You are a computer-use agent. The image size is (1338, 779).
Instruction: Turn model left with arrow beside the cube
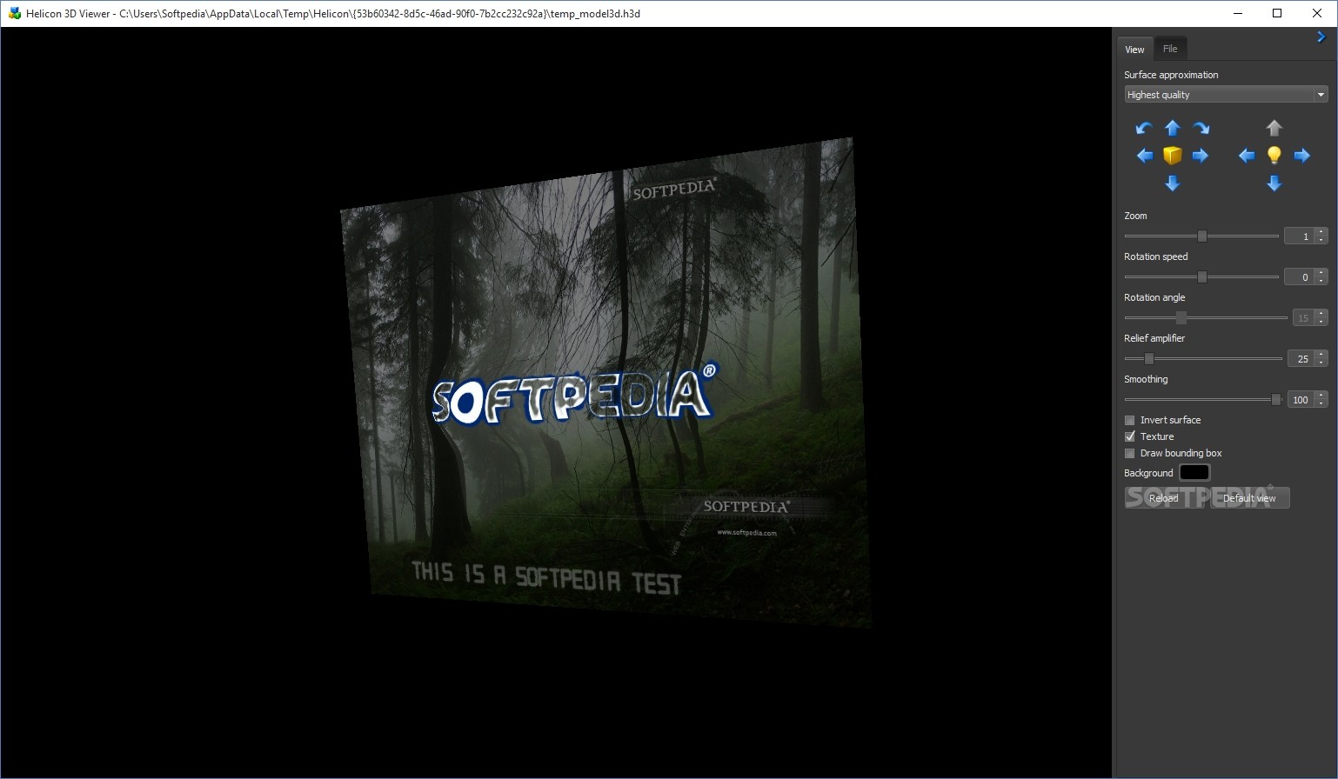[x=1145, y=156]
